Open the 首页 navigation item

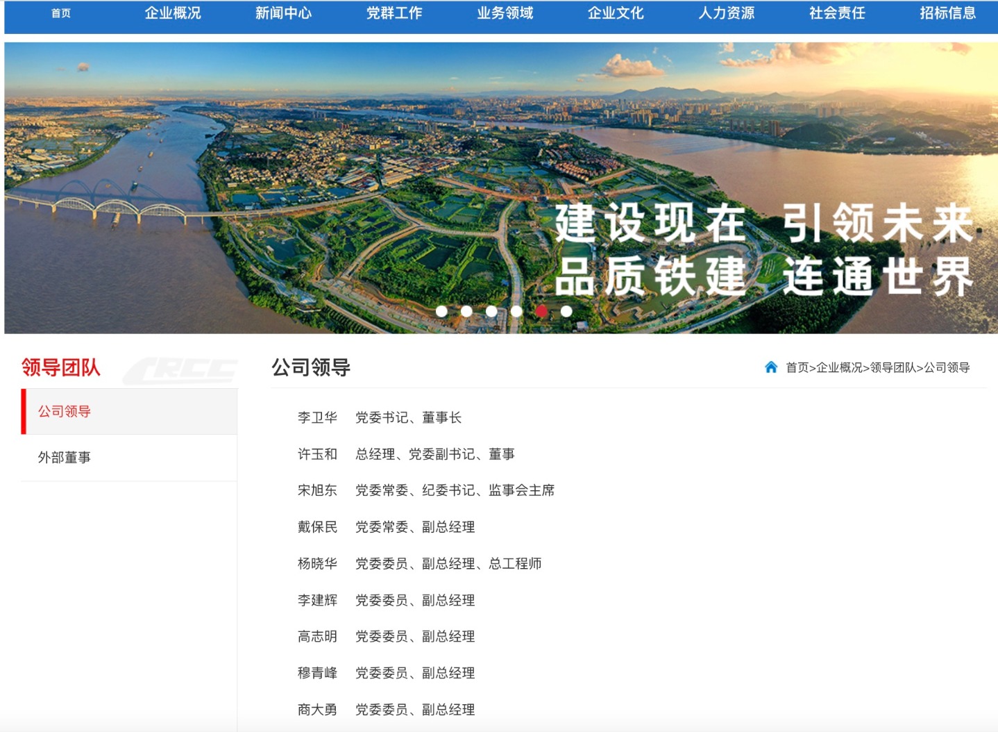click(61, 13)
